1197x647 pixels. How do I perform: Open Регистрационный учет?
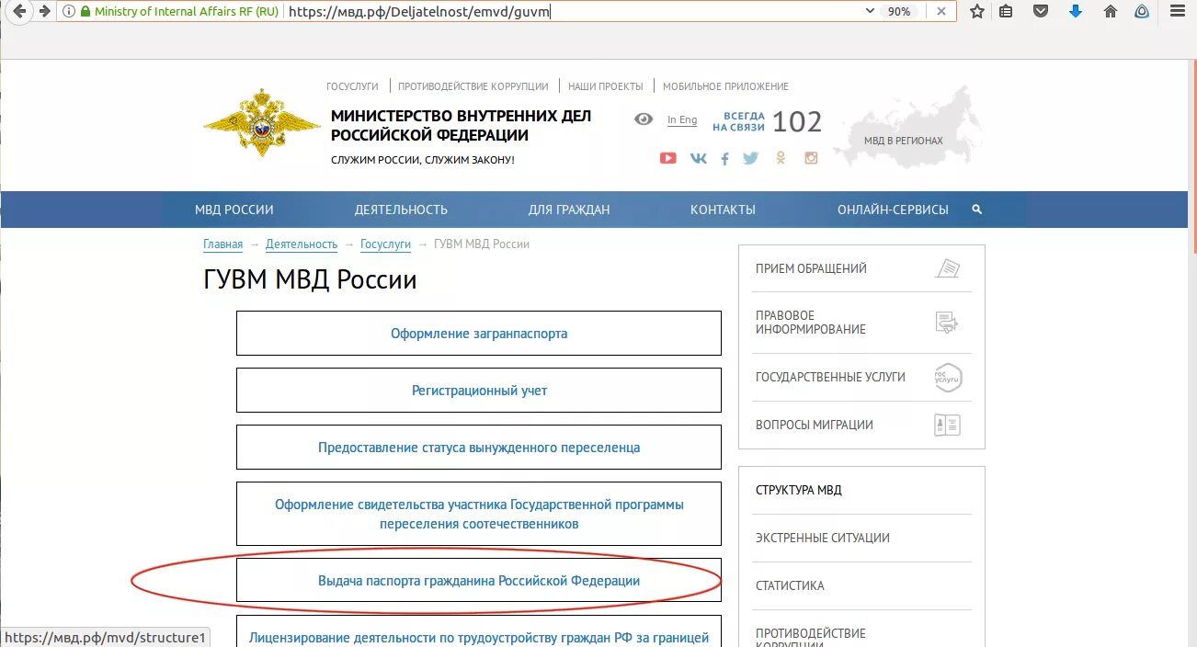[x=479, y=391]
